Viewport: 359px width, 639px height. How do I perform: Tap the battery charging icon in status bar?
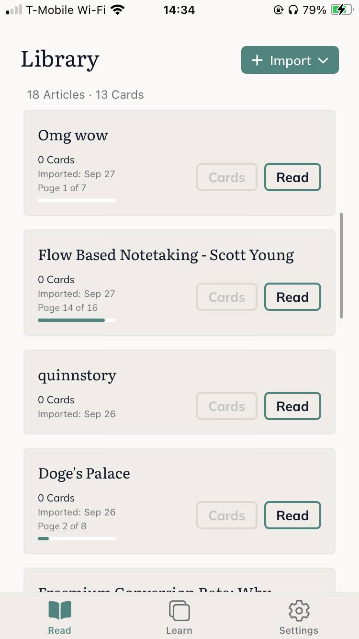click(342, 10)
